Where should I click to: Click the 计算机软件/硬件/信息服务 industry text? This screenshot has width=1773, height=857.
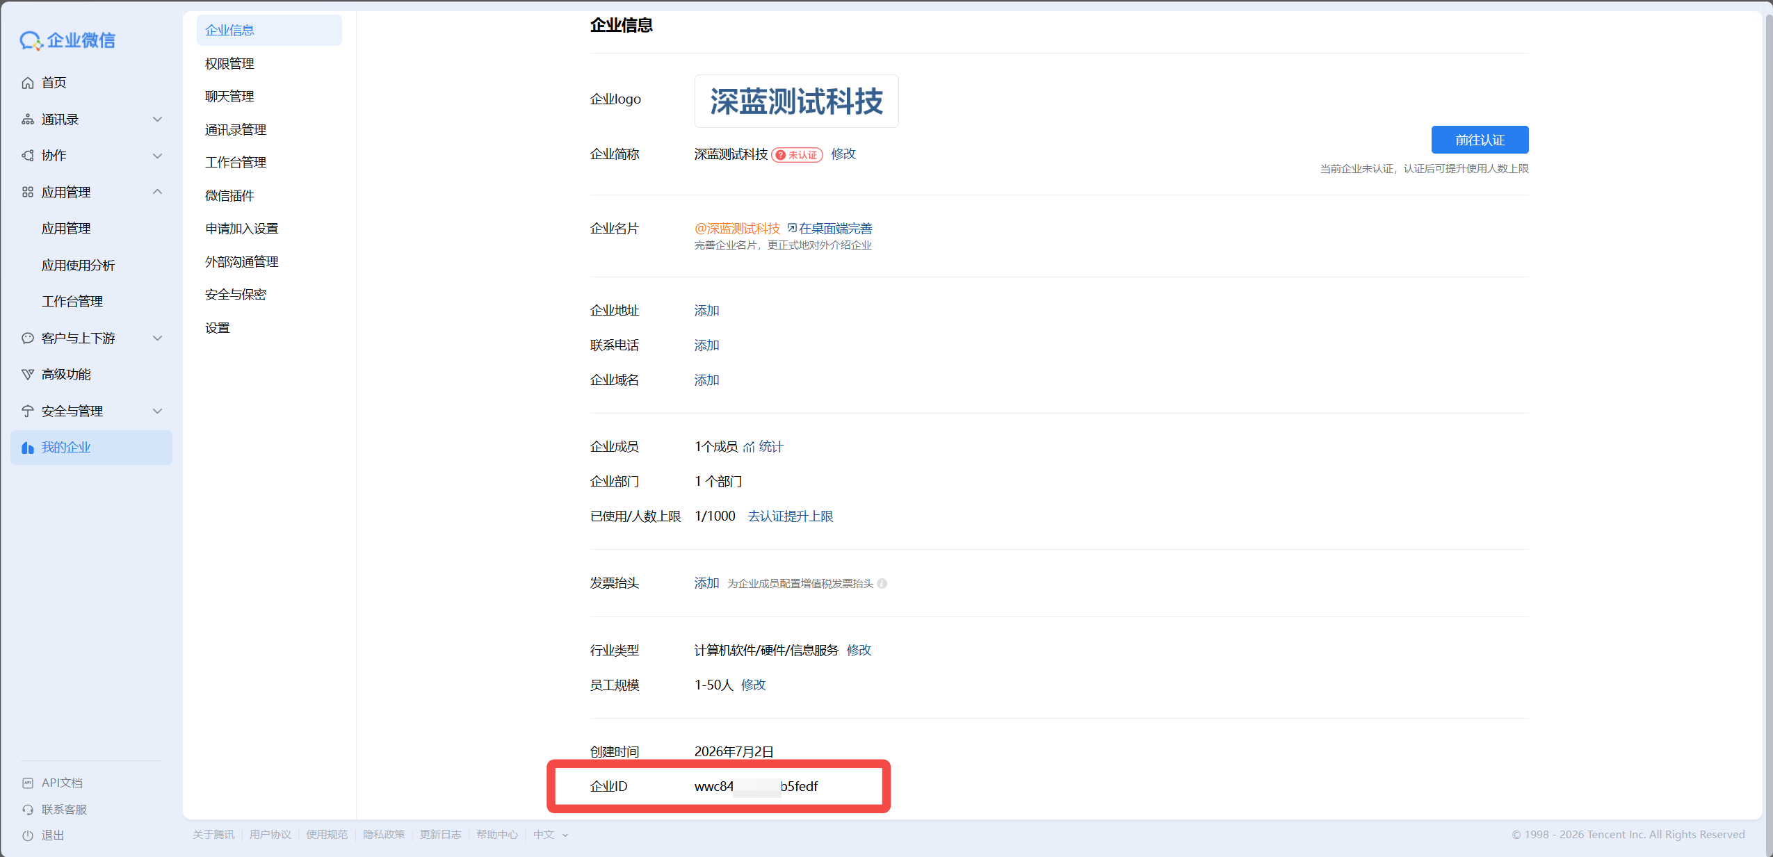point(766,651)
